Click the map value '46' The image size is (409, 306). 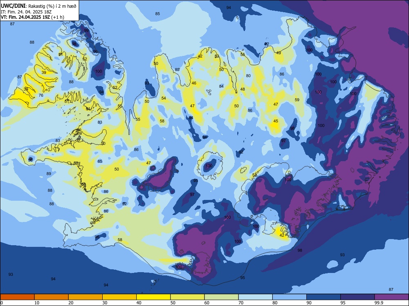pos(194,83)
